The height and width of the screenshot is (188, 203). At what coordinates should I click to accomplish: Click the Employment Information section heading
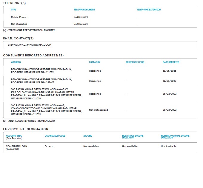[25, 129]
